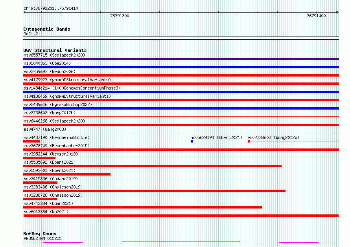The width and height of the screenshot is (350, 247).
Task: Select variant label nsv5489646 (ByrskaBishop2022)
Action: coord(58,104)
